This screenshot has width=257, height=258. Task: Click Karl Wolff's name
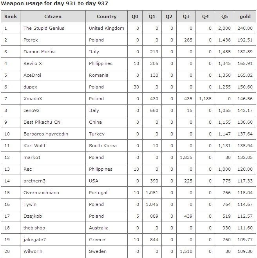coord(34,146)
